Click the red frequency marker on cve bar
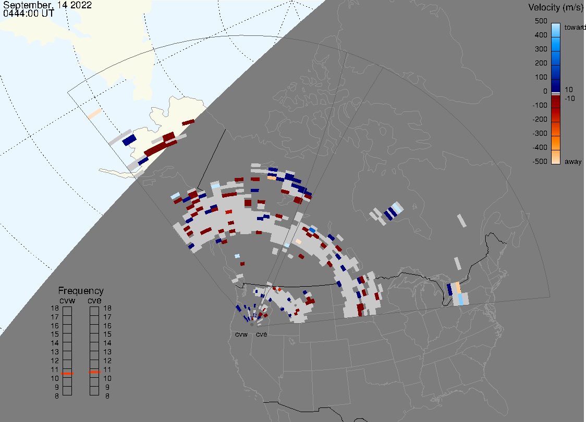 (94, 372)
